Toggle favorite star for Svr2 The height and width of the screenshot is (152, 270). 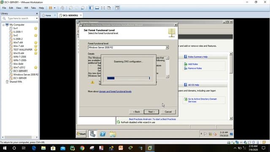[x=35, y=35]
